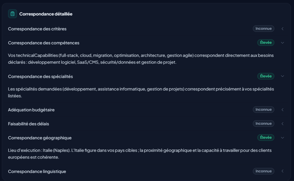The image size is (294, 181).
Task: Click the Inconnue badge for Adéquation budgétaire
Action: (264, 110)
